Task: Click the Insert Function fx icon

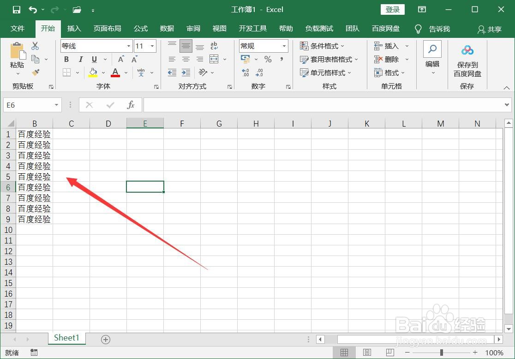Action: [131, 105]
